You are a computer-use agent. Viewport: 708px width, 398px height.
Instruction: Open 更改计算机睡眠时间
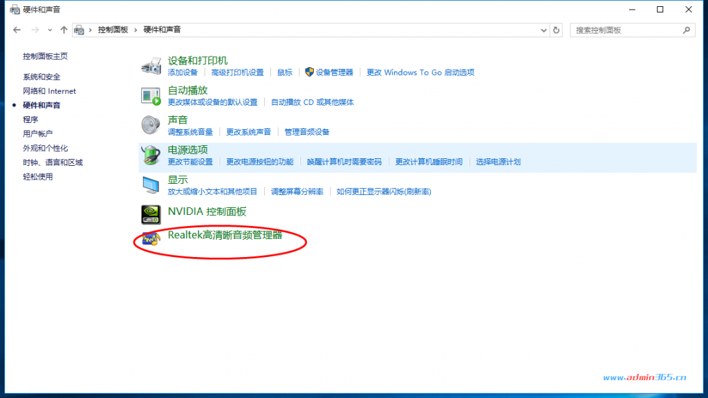[429, 162]
